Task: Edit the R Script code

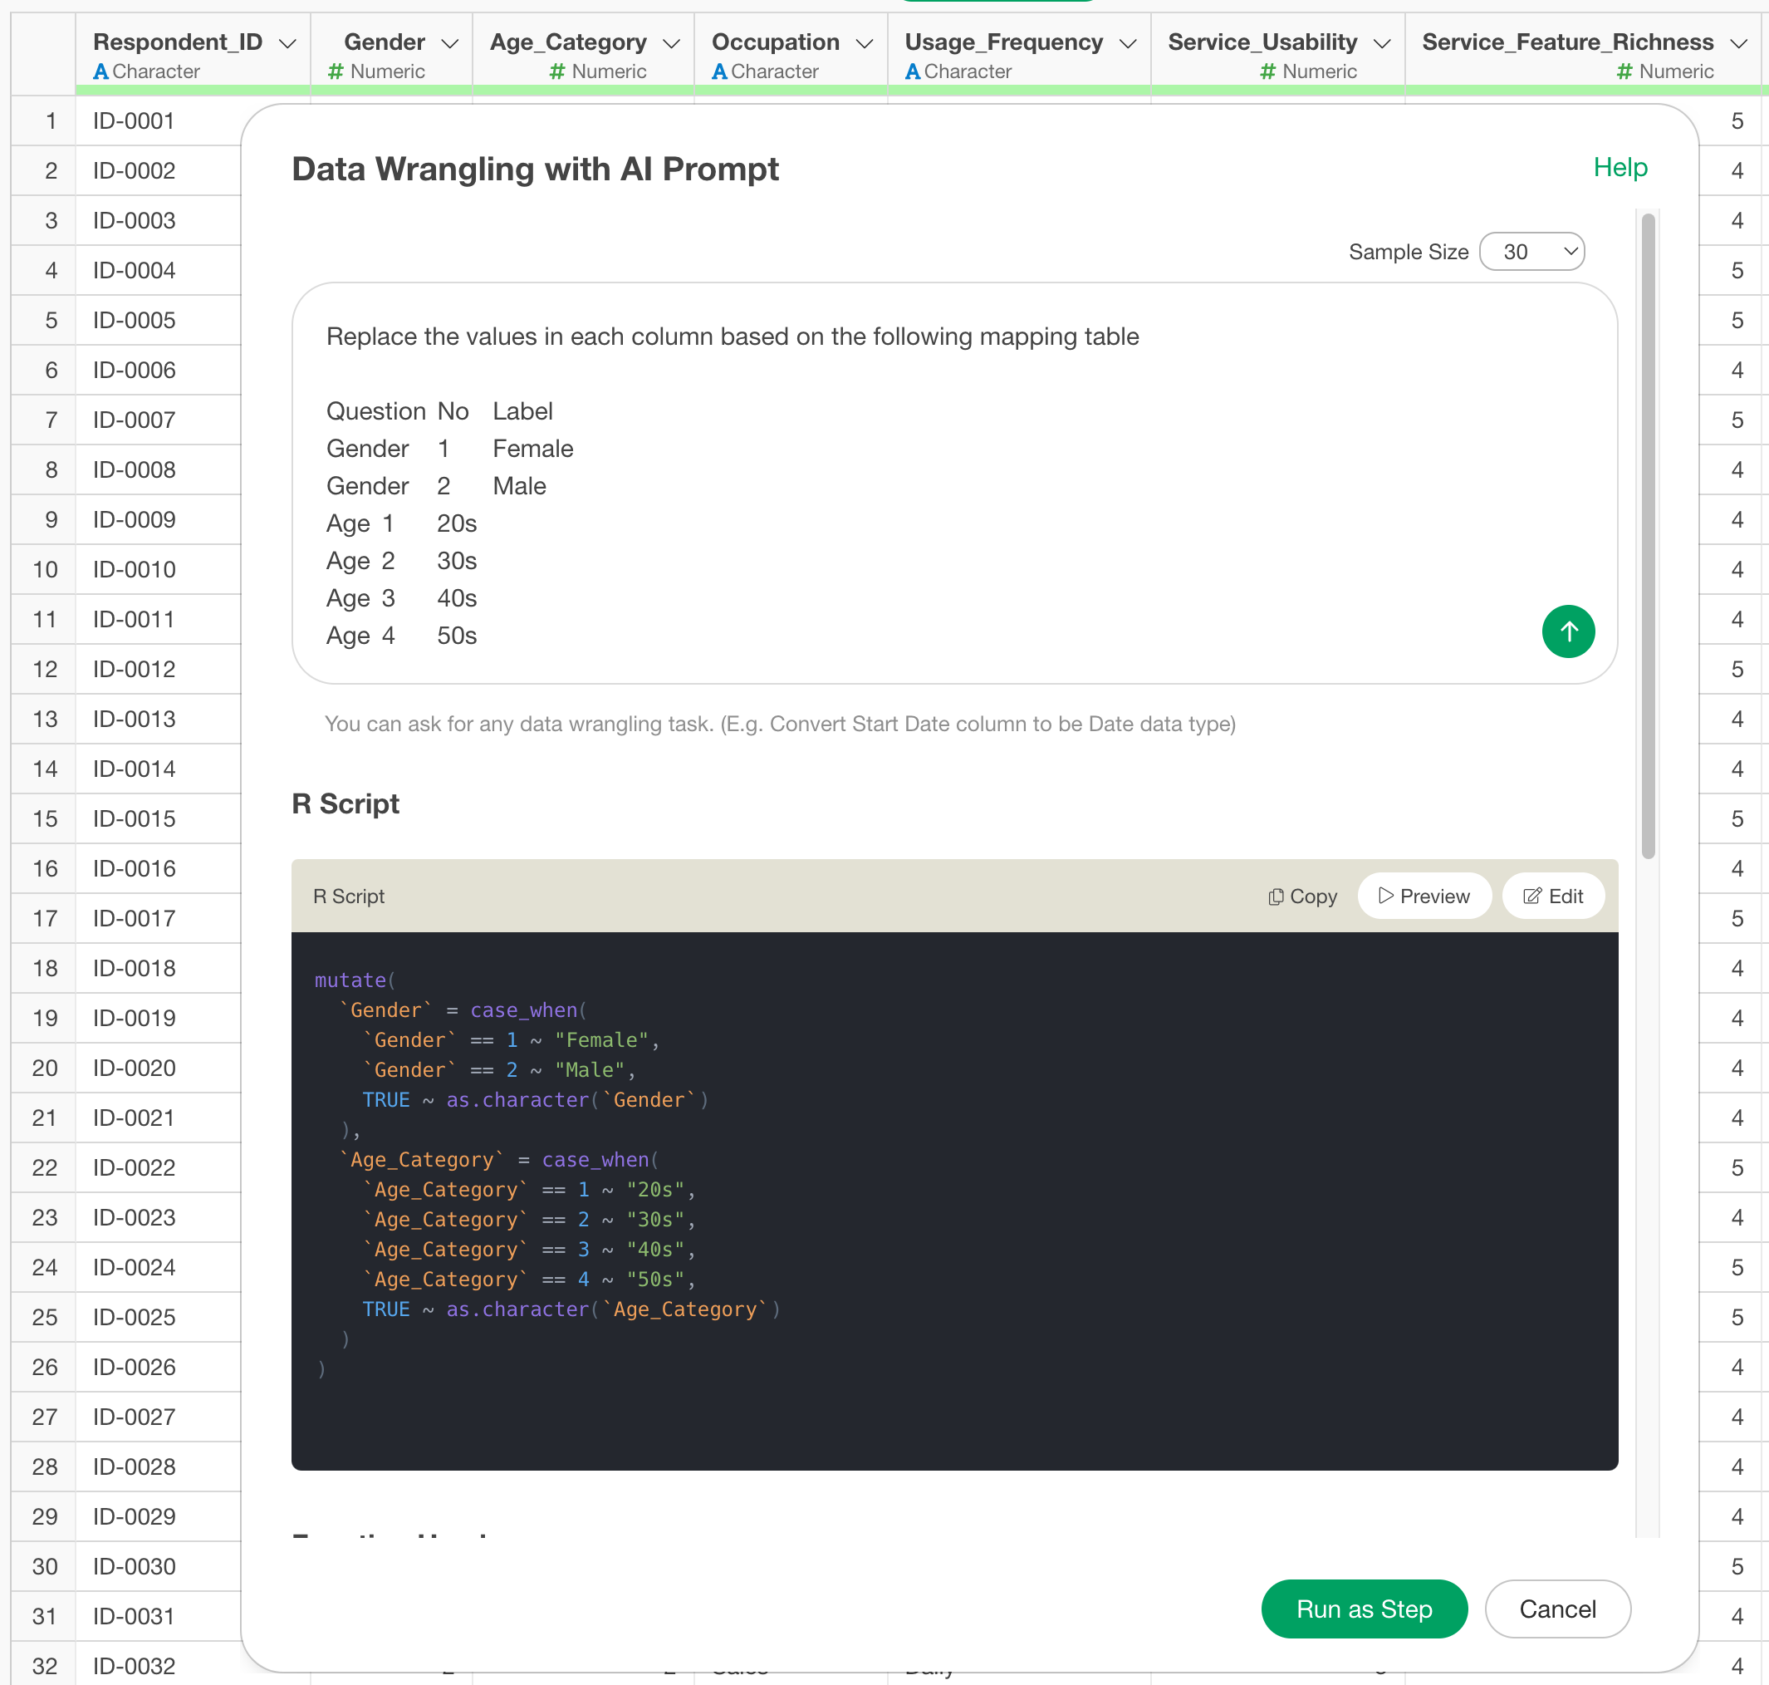Action: 1552,897
